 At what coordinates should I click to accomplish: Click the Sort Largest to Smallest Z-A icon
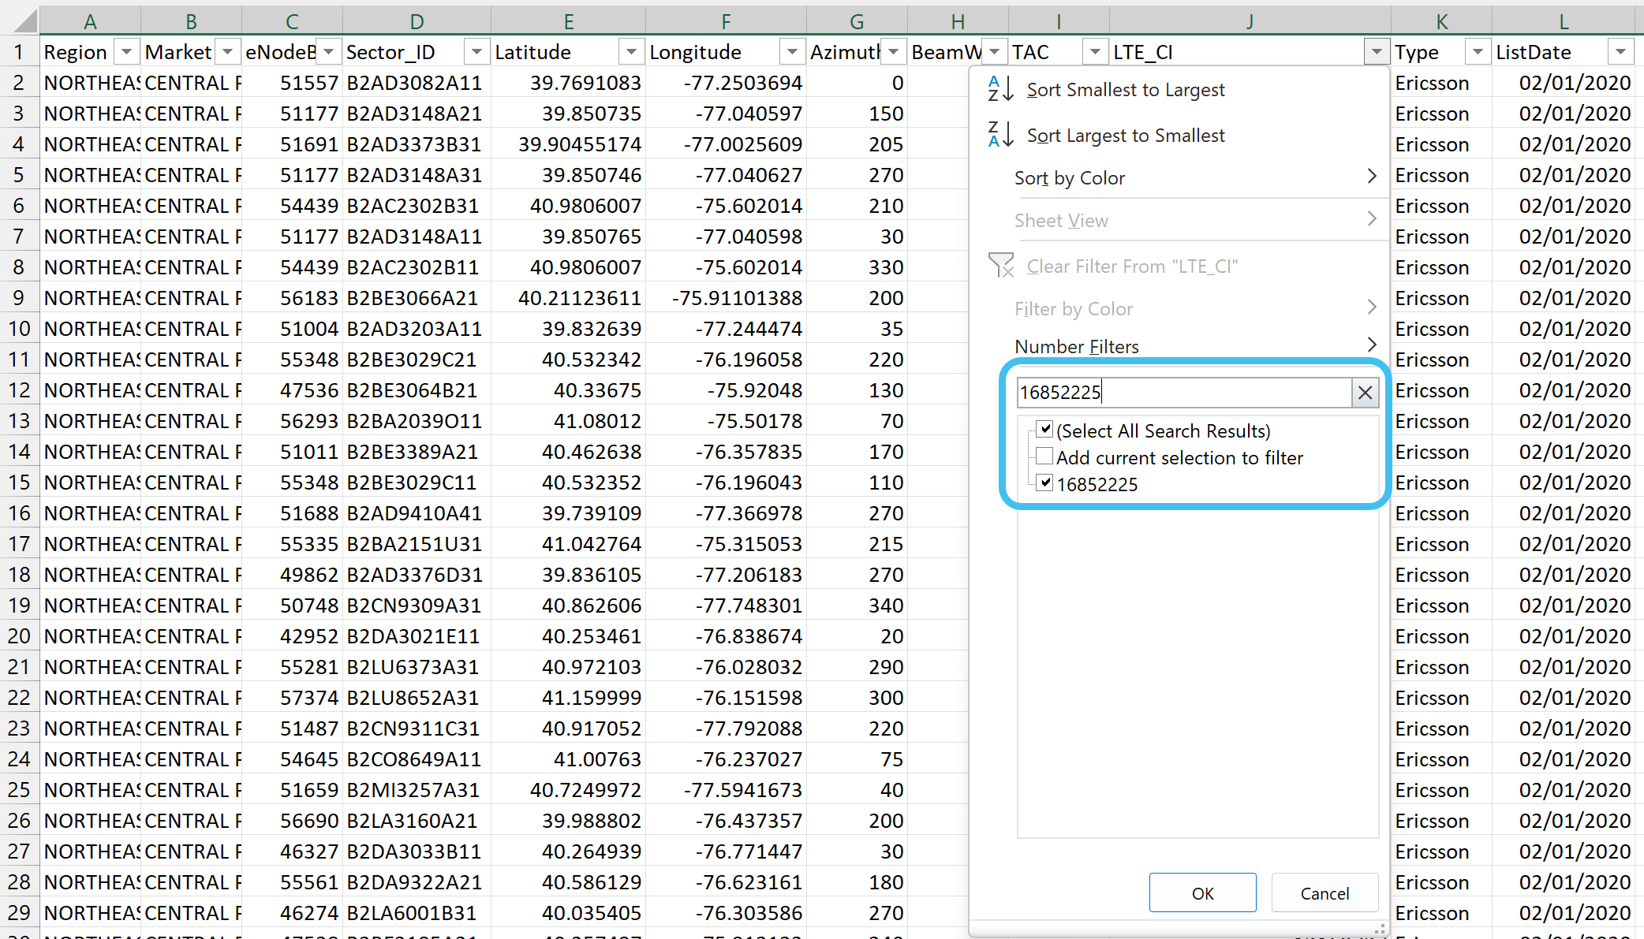1000,135
